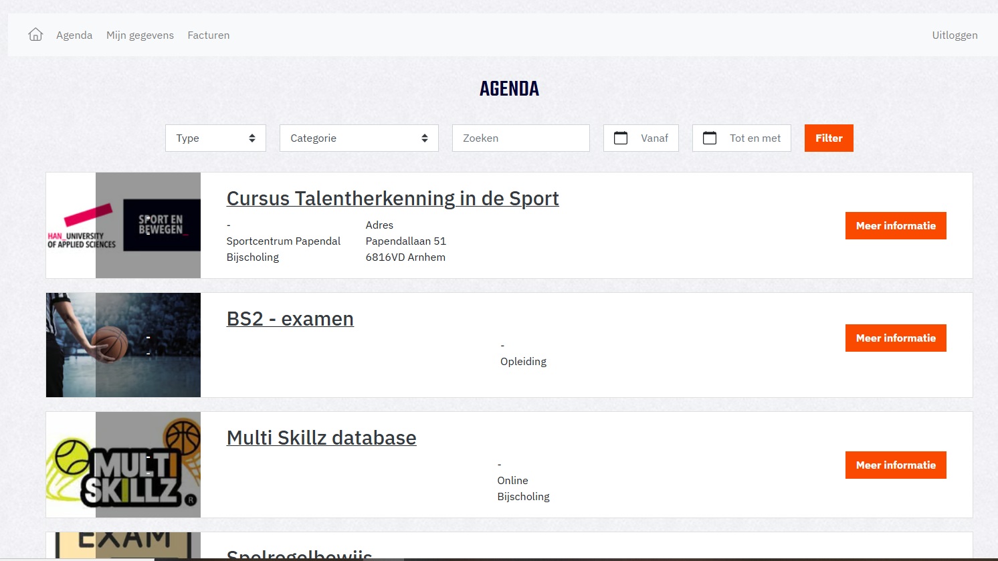Open the Agenda menu item
Image resolution: width=998 pixels, height=561 pixels.
[x=74, y=35]
